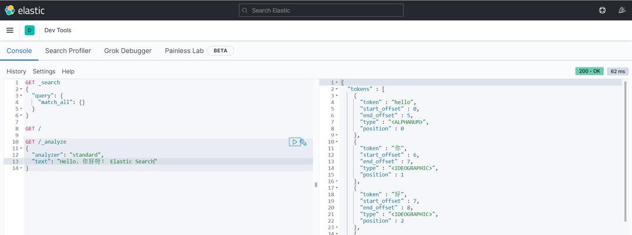632x235 pixels.
Task: Collapse the match_all search body at line 2
Action: 21,89
